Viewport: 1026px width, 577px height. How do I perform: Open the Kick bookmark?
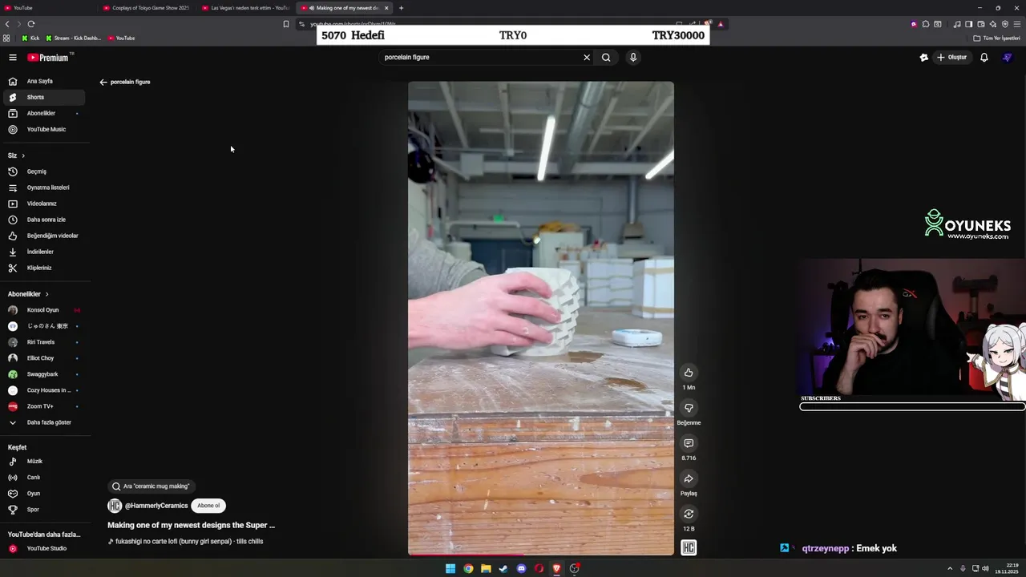[30, 38]
